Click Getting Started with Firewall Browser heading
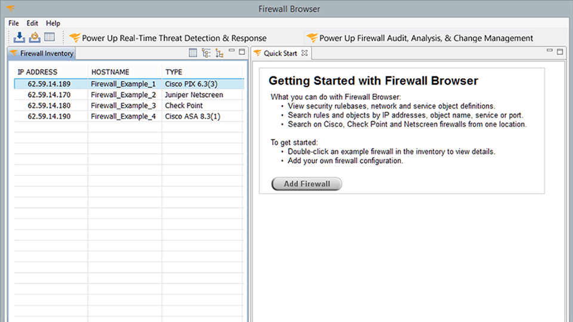 373,80
